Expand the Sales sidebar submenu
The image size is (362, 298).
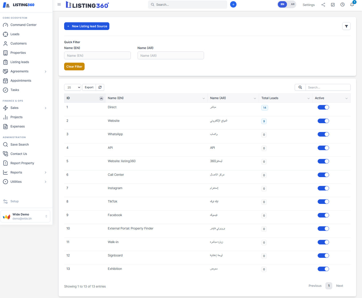click(x=46, y=108)
